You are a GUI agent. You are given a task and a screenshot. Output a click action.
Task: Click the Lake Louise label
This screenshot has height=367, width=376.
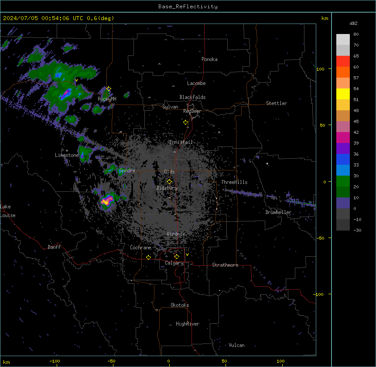tap(8, 211)
